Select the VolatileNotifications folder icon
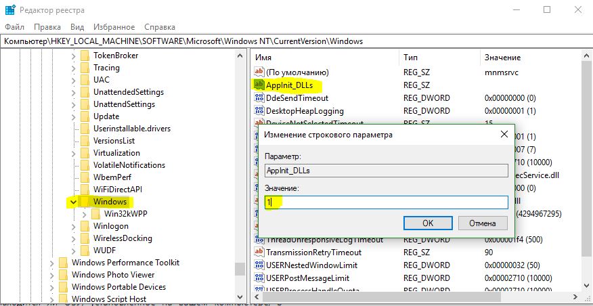The width and height of the screenshot is (593, 306). [85, 165]
